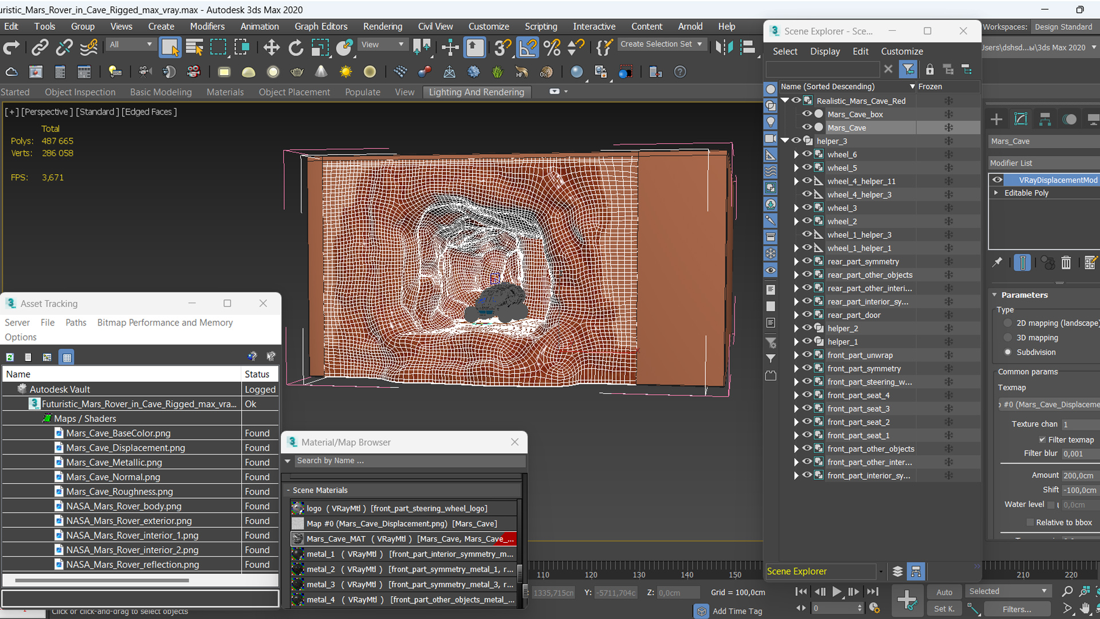This screenshot has width=1100, height=619.
Task: Pin the modifier stack
Action: point(997,262)
